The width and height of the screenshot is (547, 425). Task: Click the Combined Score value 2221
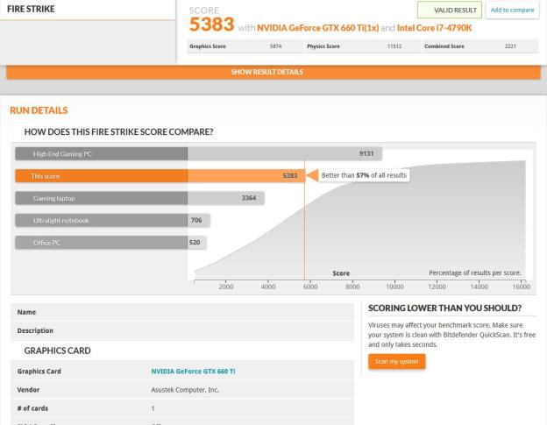[x=510, y=46]
